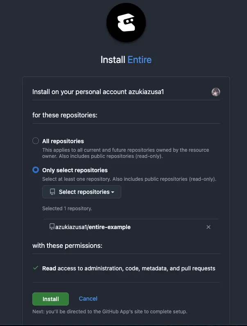Open the Entire link in the heading
This screenshot has height=326, width=247.
click(140, 60)
